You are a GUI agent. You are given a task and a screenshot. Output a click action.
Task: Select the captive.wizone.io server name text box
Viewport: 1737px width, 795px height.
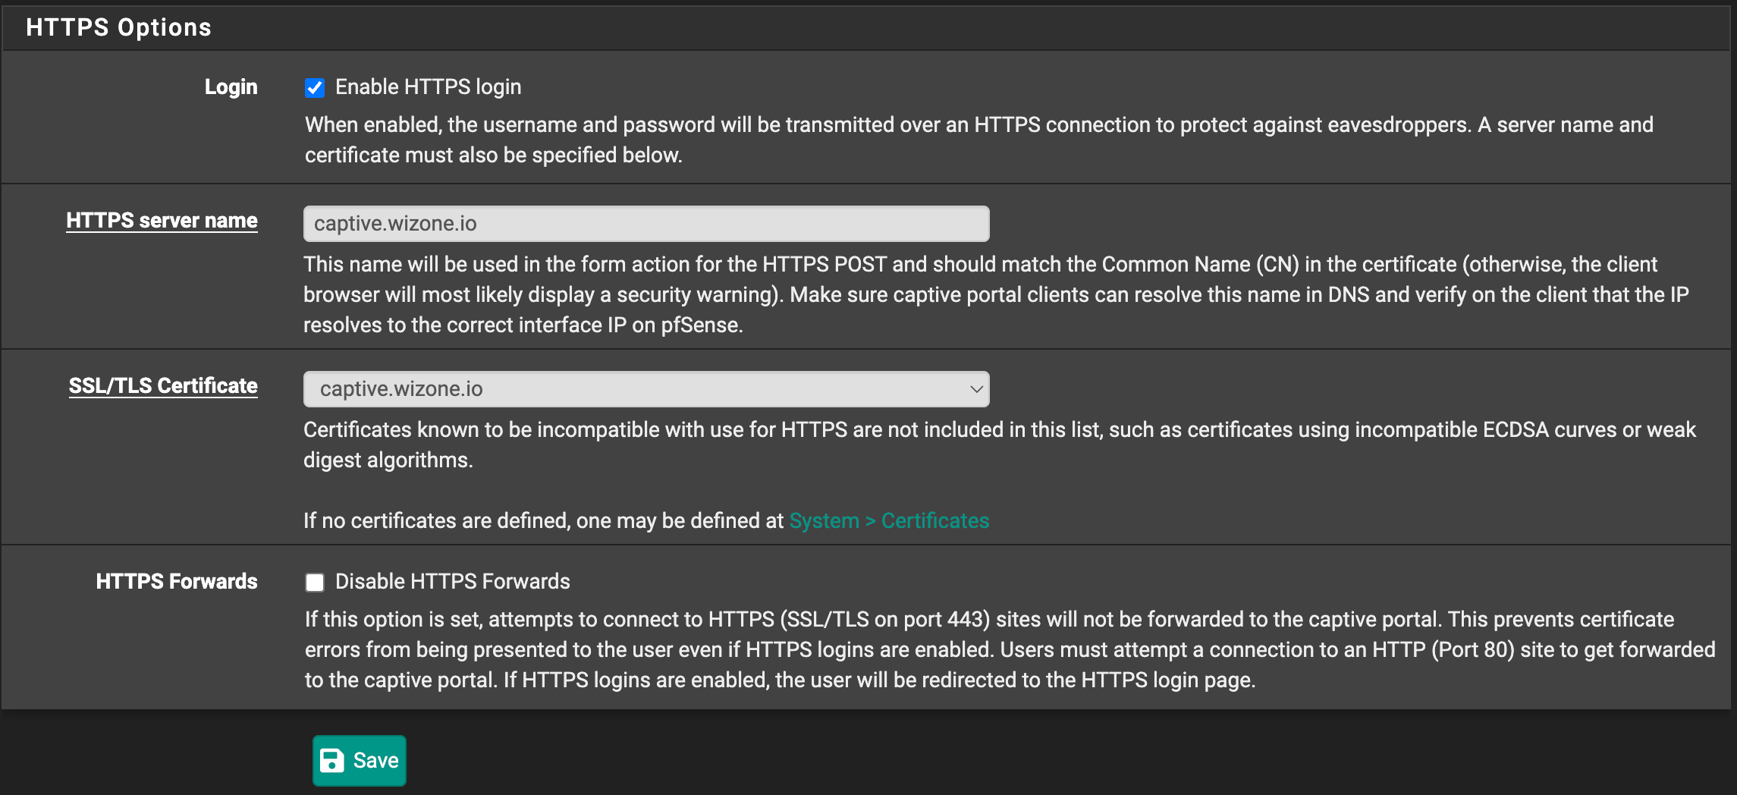(645, 223)
